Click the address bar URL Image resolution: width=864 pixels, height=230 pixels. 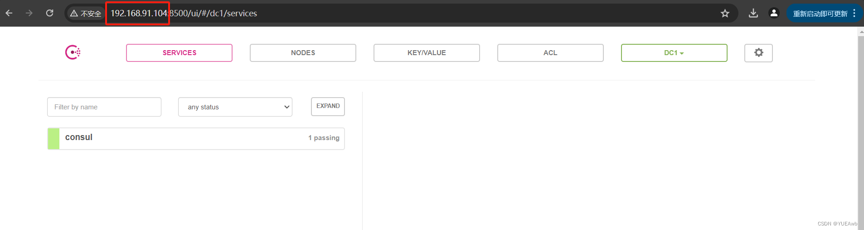coord(184,14)
